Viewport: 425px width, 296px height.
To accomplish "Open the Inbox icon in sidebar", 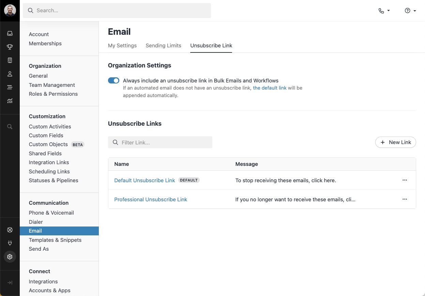I will (10, 33).
